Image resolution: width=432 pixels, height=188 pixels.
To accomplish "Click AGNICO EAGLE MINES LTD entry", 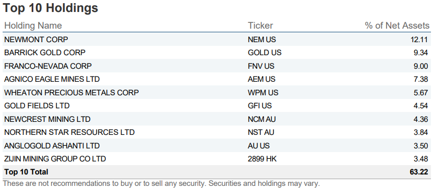I will [52, 79].
